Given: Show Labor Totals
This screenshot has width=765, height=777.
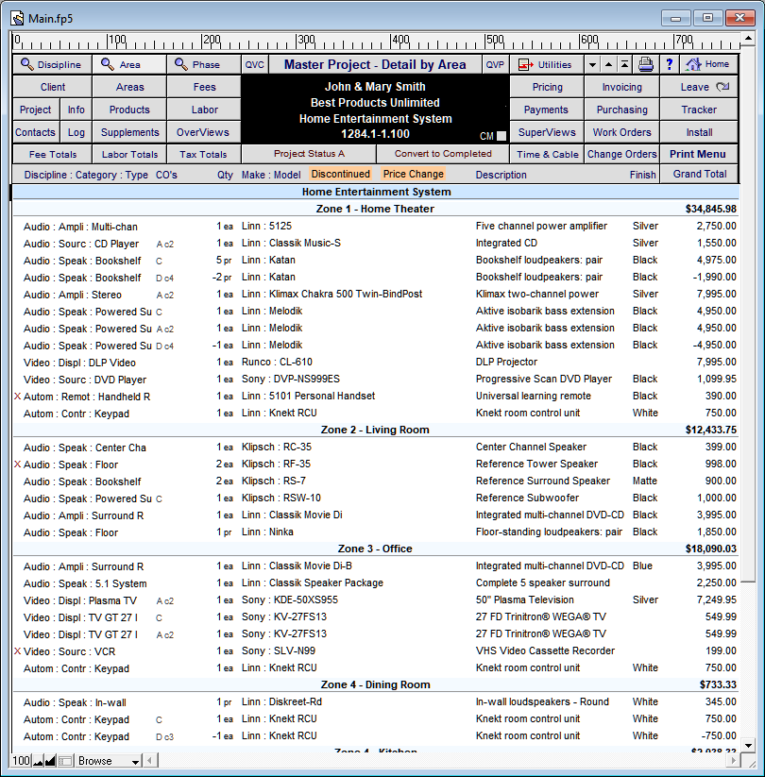Looking at the screenshot, I should click(130, 154).
